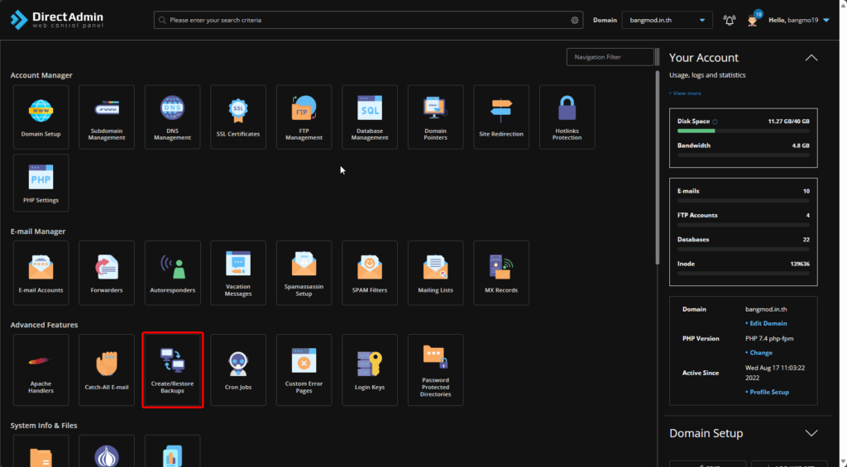The height and width of the screenshot is (467, 847).
Task: Open the Login Keys page
Action: [x=370, y=369]
